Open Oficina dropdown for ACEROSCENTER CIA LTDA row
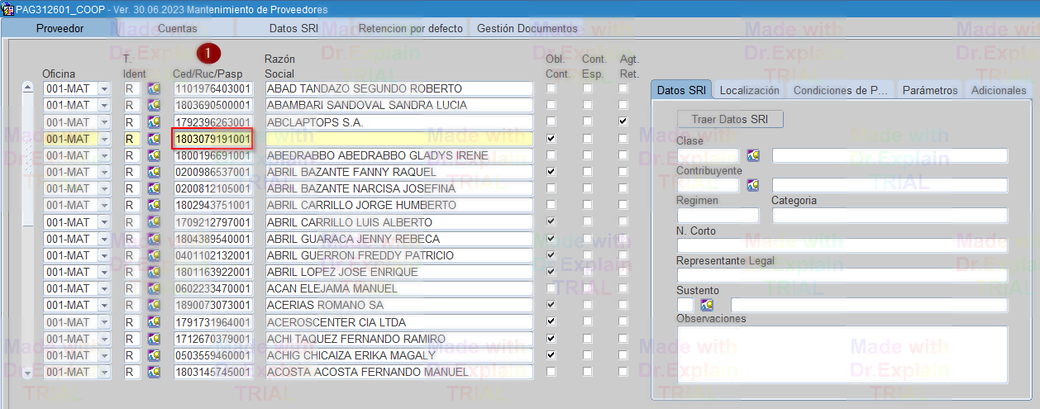 (x=104, y=322)
